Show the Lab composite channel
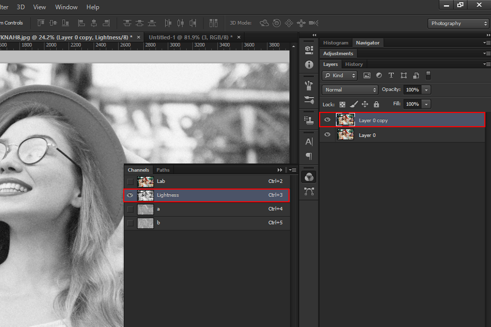 click(130, 181)
